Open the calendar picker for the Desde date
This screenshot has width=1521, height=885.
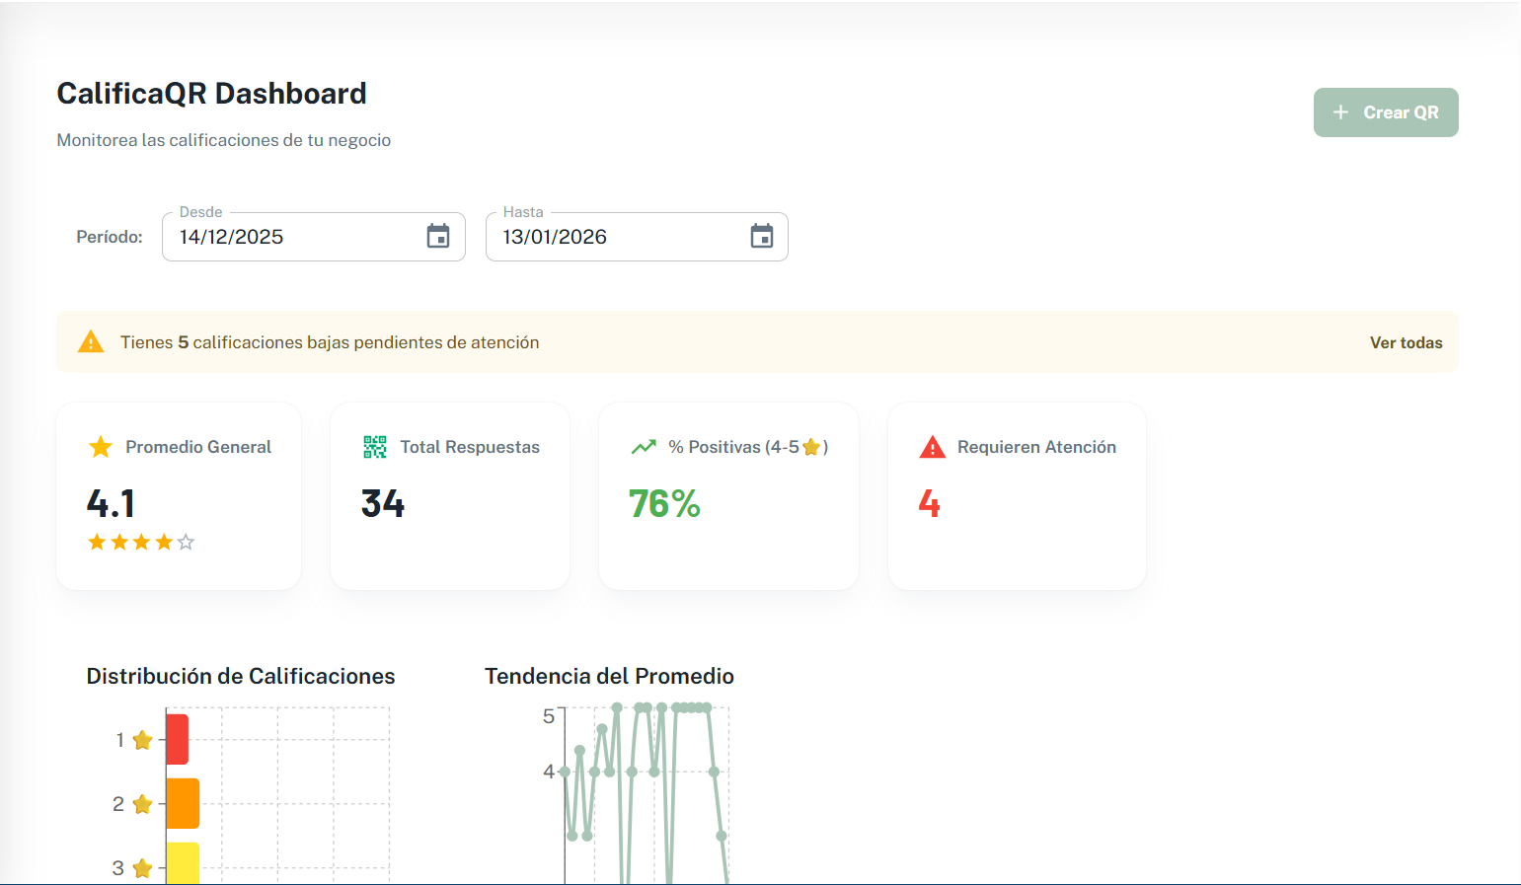[438, 236]
